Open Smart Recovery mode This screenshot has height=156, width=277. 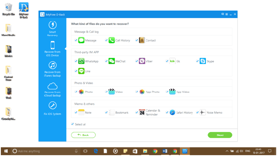[x=52, y=28]
